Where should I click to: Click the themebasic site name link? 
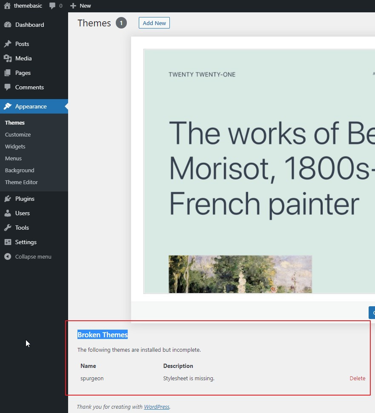[x=28, y=6]
